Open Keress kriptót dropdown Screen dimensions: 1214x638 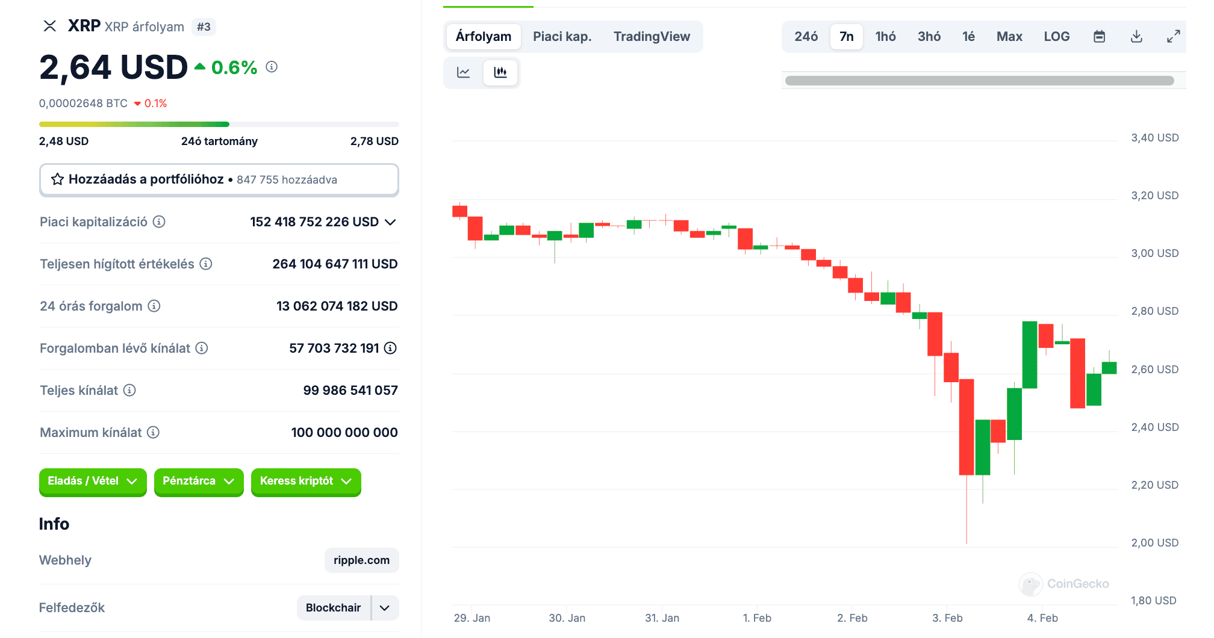tap(306, 482)
